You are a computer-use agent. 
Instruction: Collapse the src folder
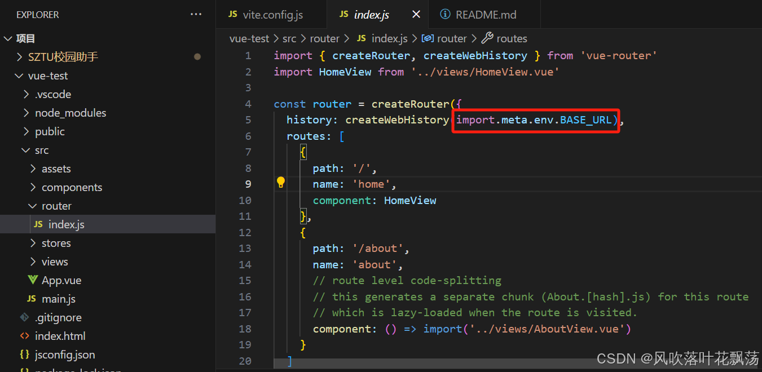(x=27, y=150)
